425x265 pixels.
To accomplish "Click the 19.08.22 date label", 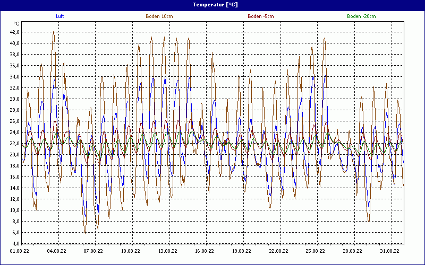I will [x=241, y=252].
